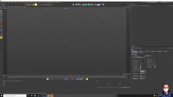
Task: Open the MoGraph menu
Action: [27, 2]
